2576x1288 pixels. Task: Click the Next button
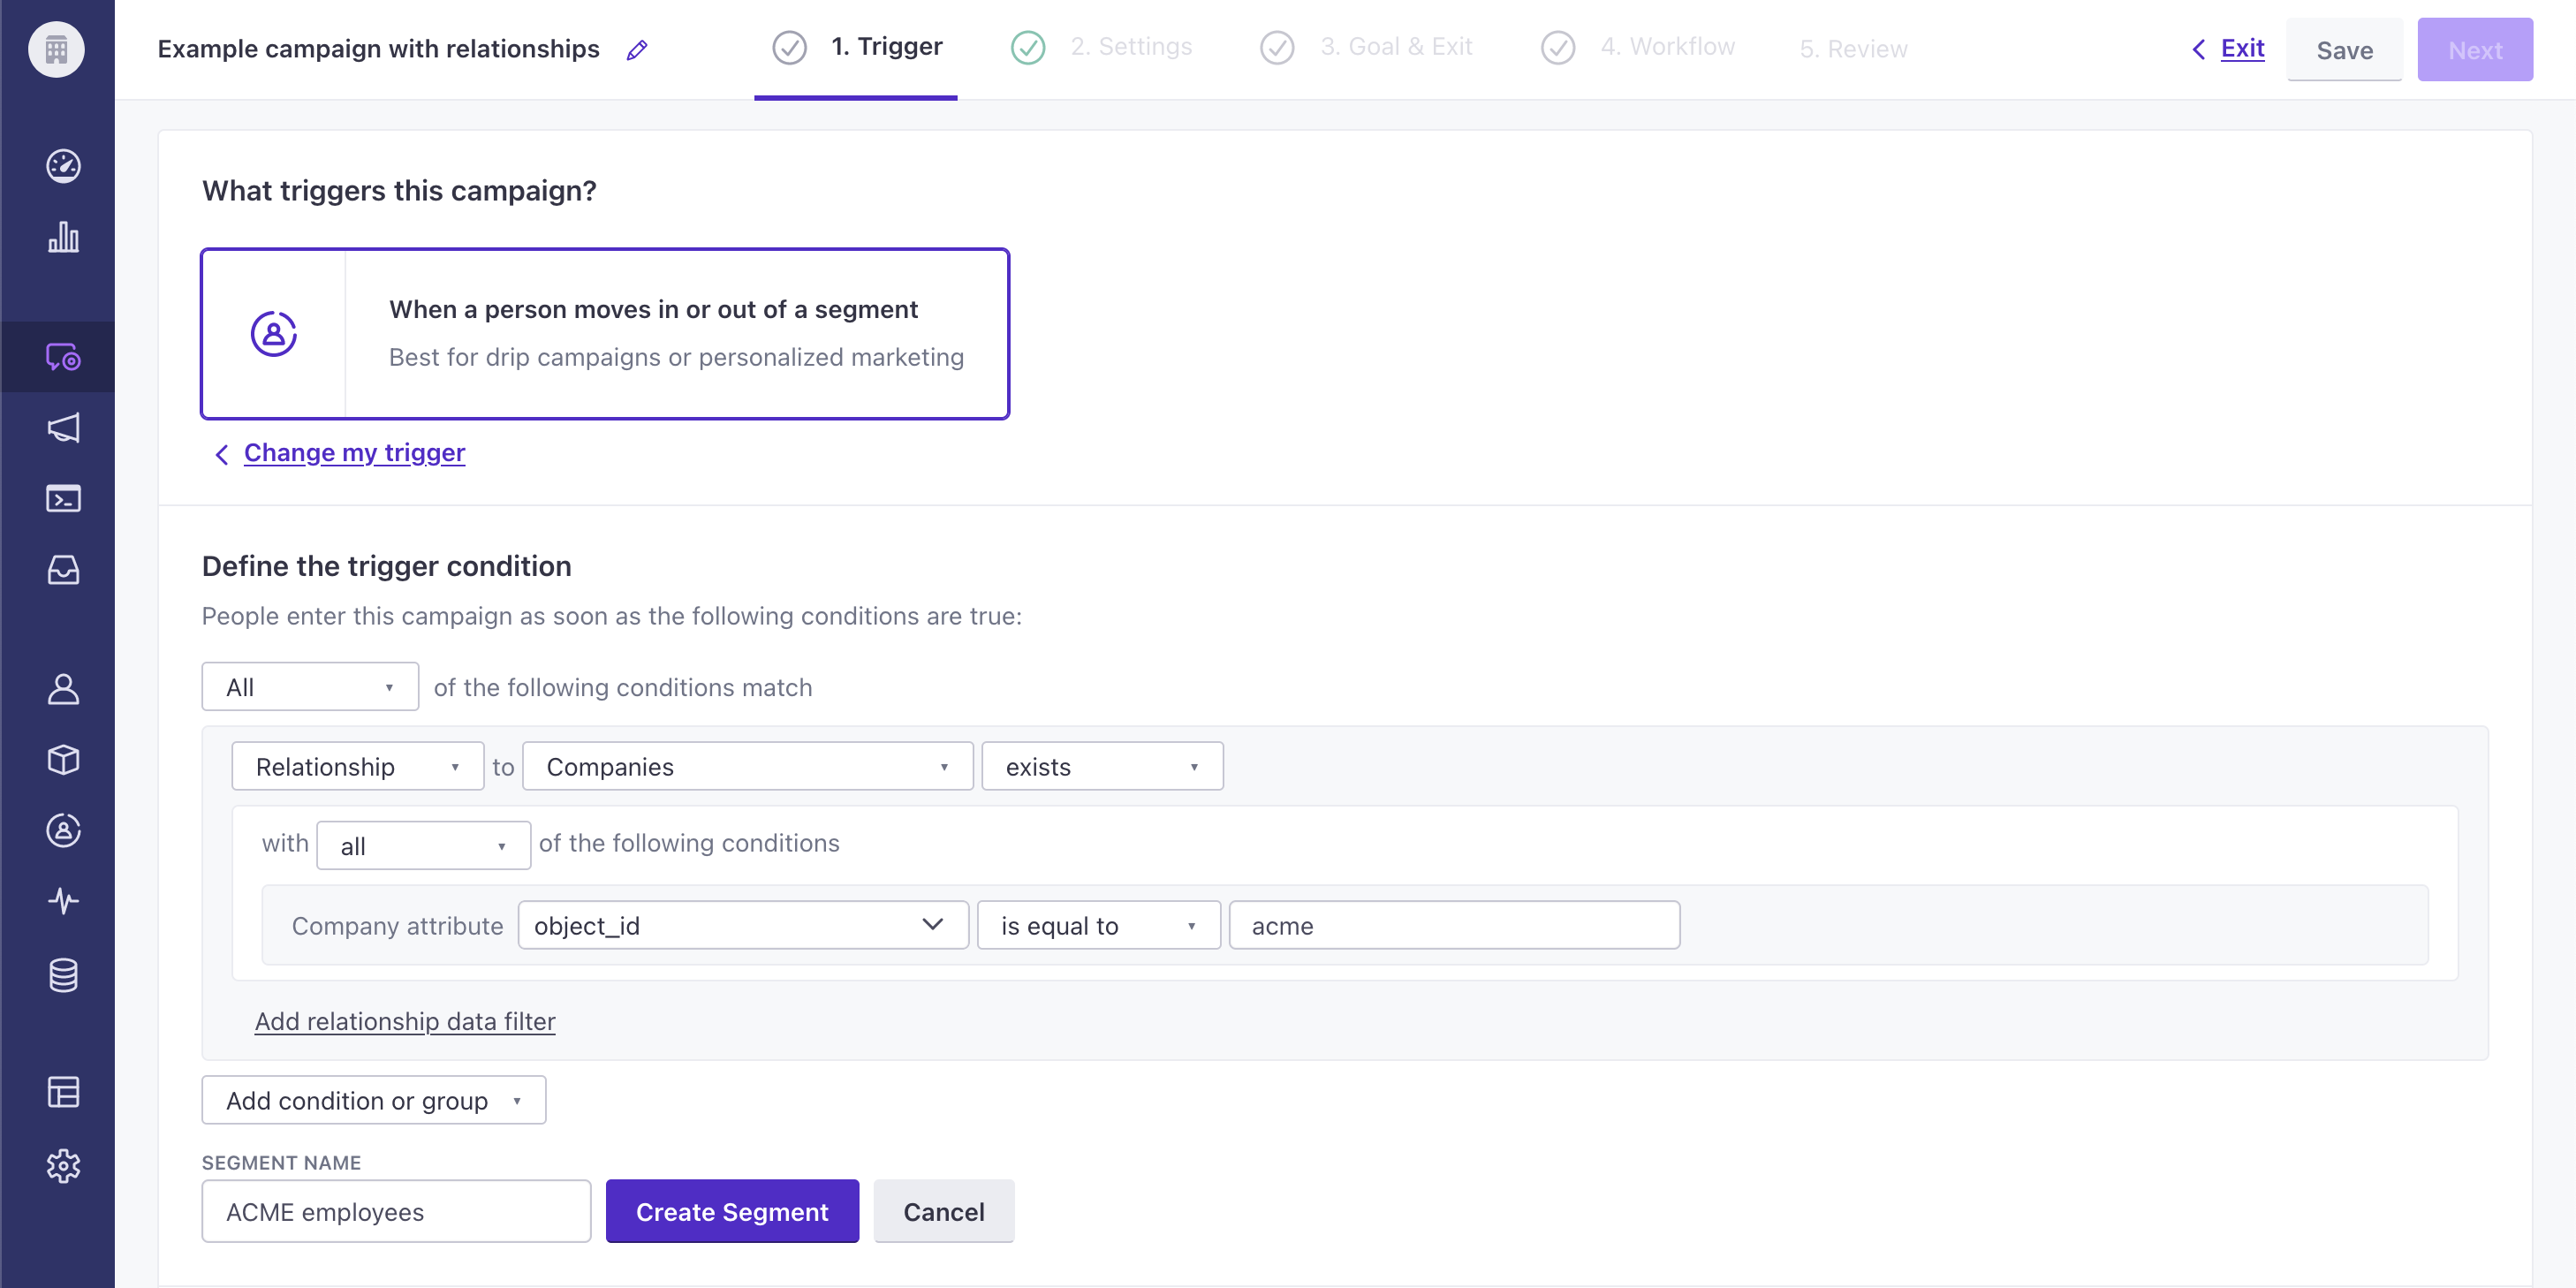[x=2475, y=50]
